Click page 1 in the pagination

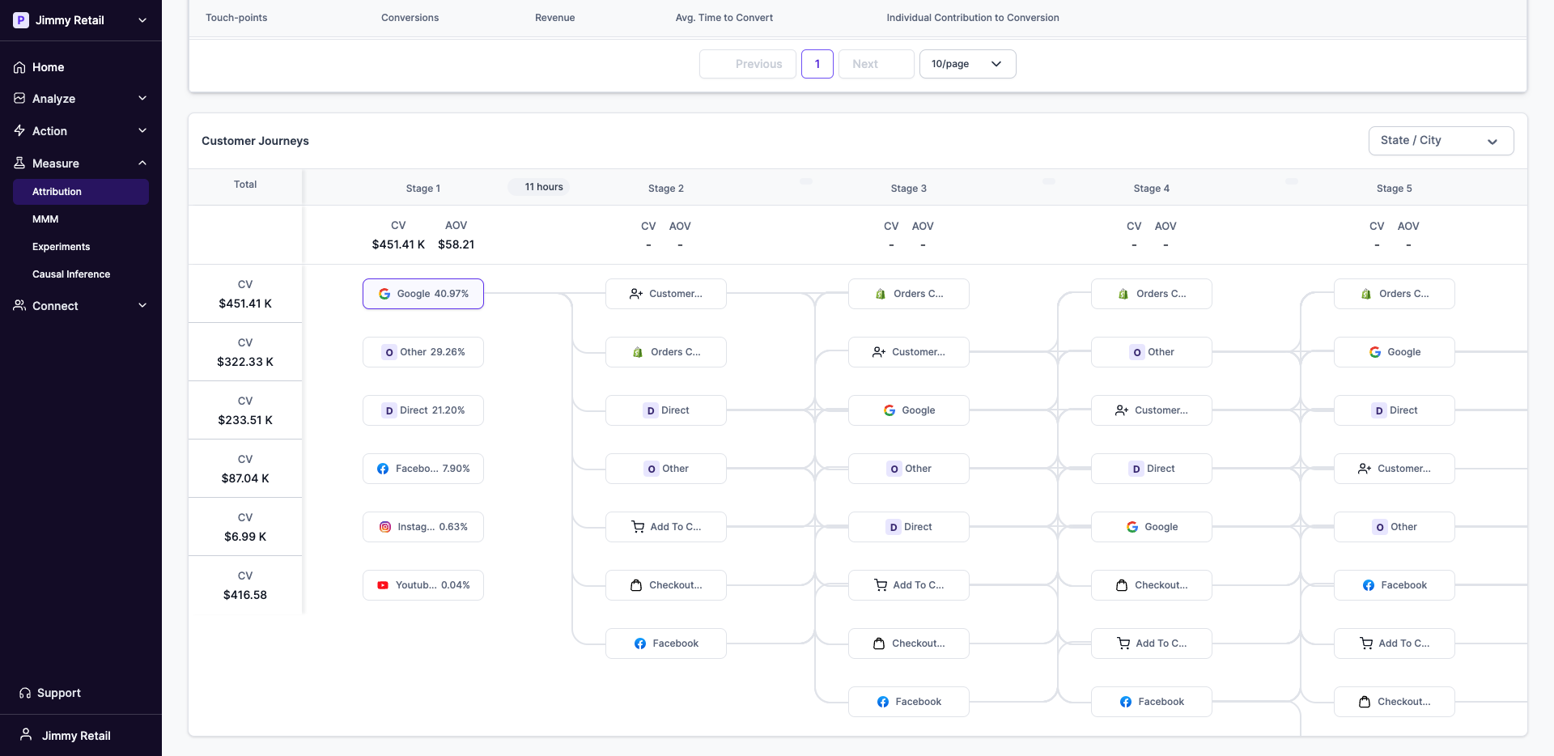pos(817,63)
